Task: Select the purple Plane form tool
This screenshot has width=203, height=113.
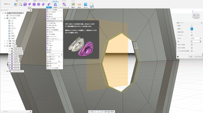Action: pos(30,4)
